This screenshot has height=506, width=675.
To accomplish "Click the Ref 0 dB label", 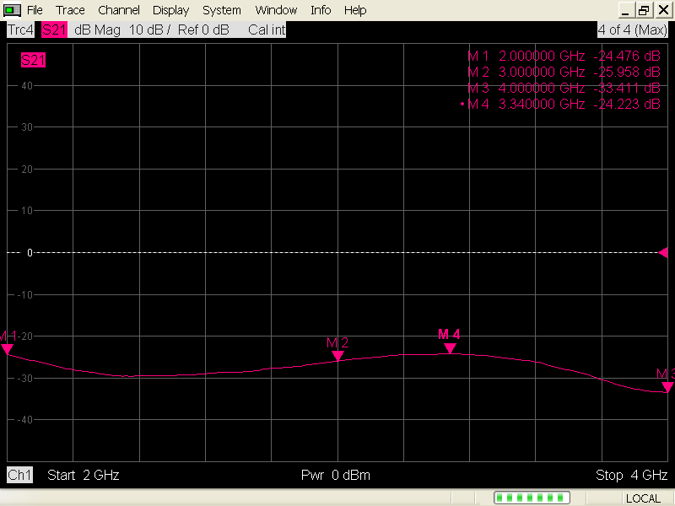I will [203, 30].
